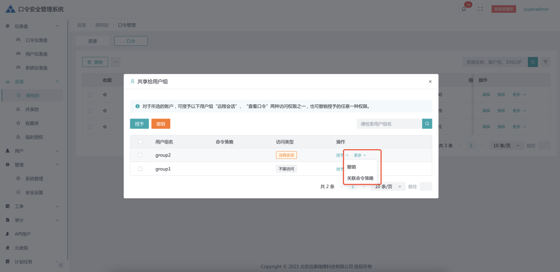This screenshot has height=272, width=560.
Task: Toggle fullscreen mode icon
Action: (480, 9)
